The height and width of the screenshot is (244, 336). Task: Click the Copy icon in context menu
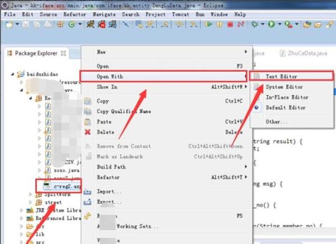(x=88, y=101)
